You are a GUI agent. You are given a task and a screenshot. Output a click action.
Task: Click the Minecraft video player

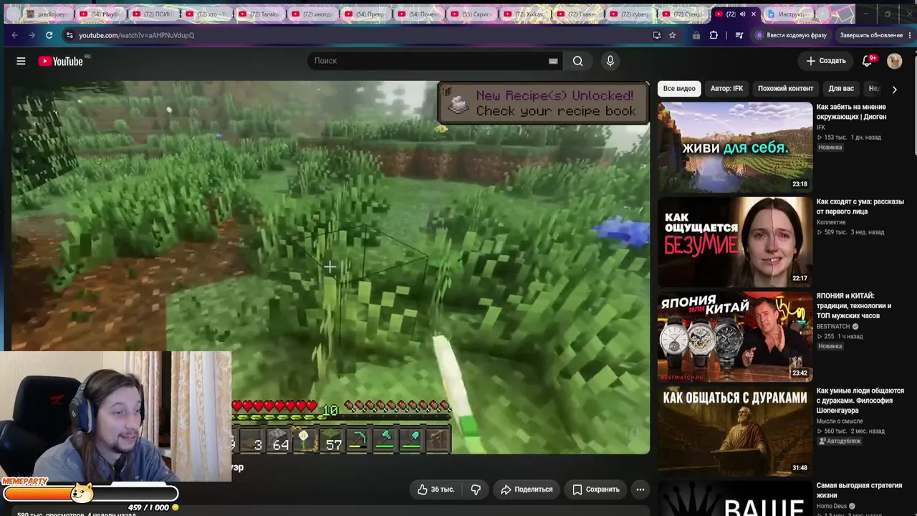(330, 267)
